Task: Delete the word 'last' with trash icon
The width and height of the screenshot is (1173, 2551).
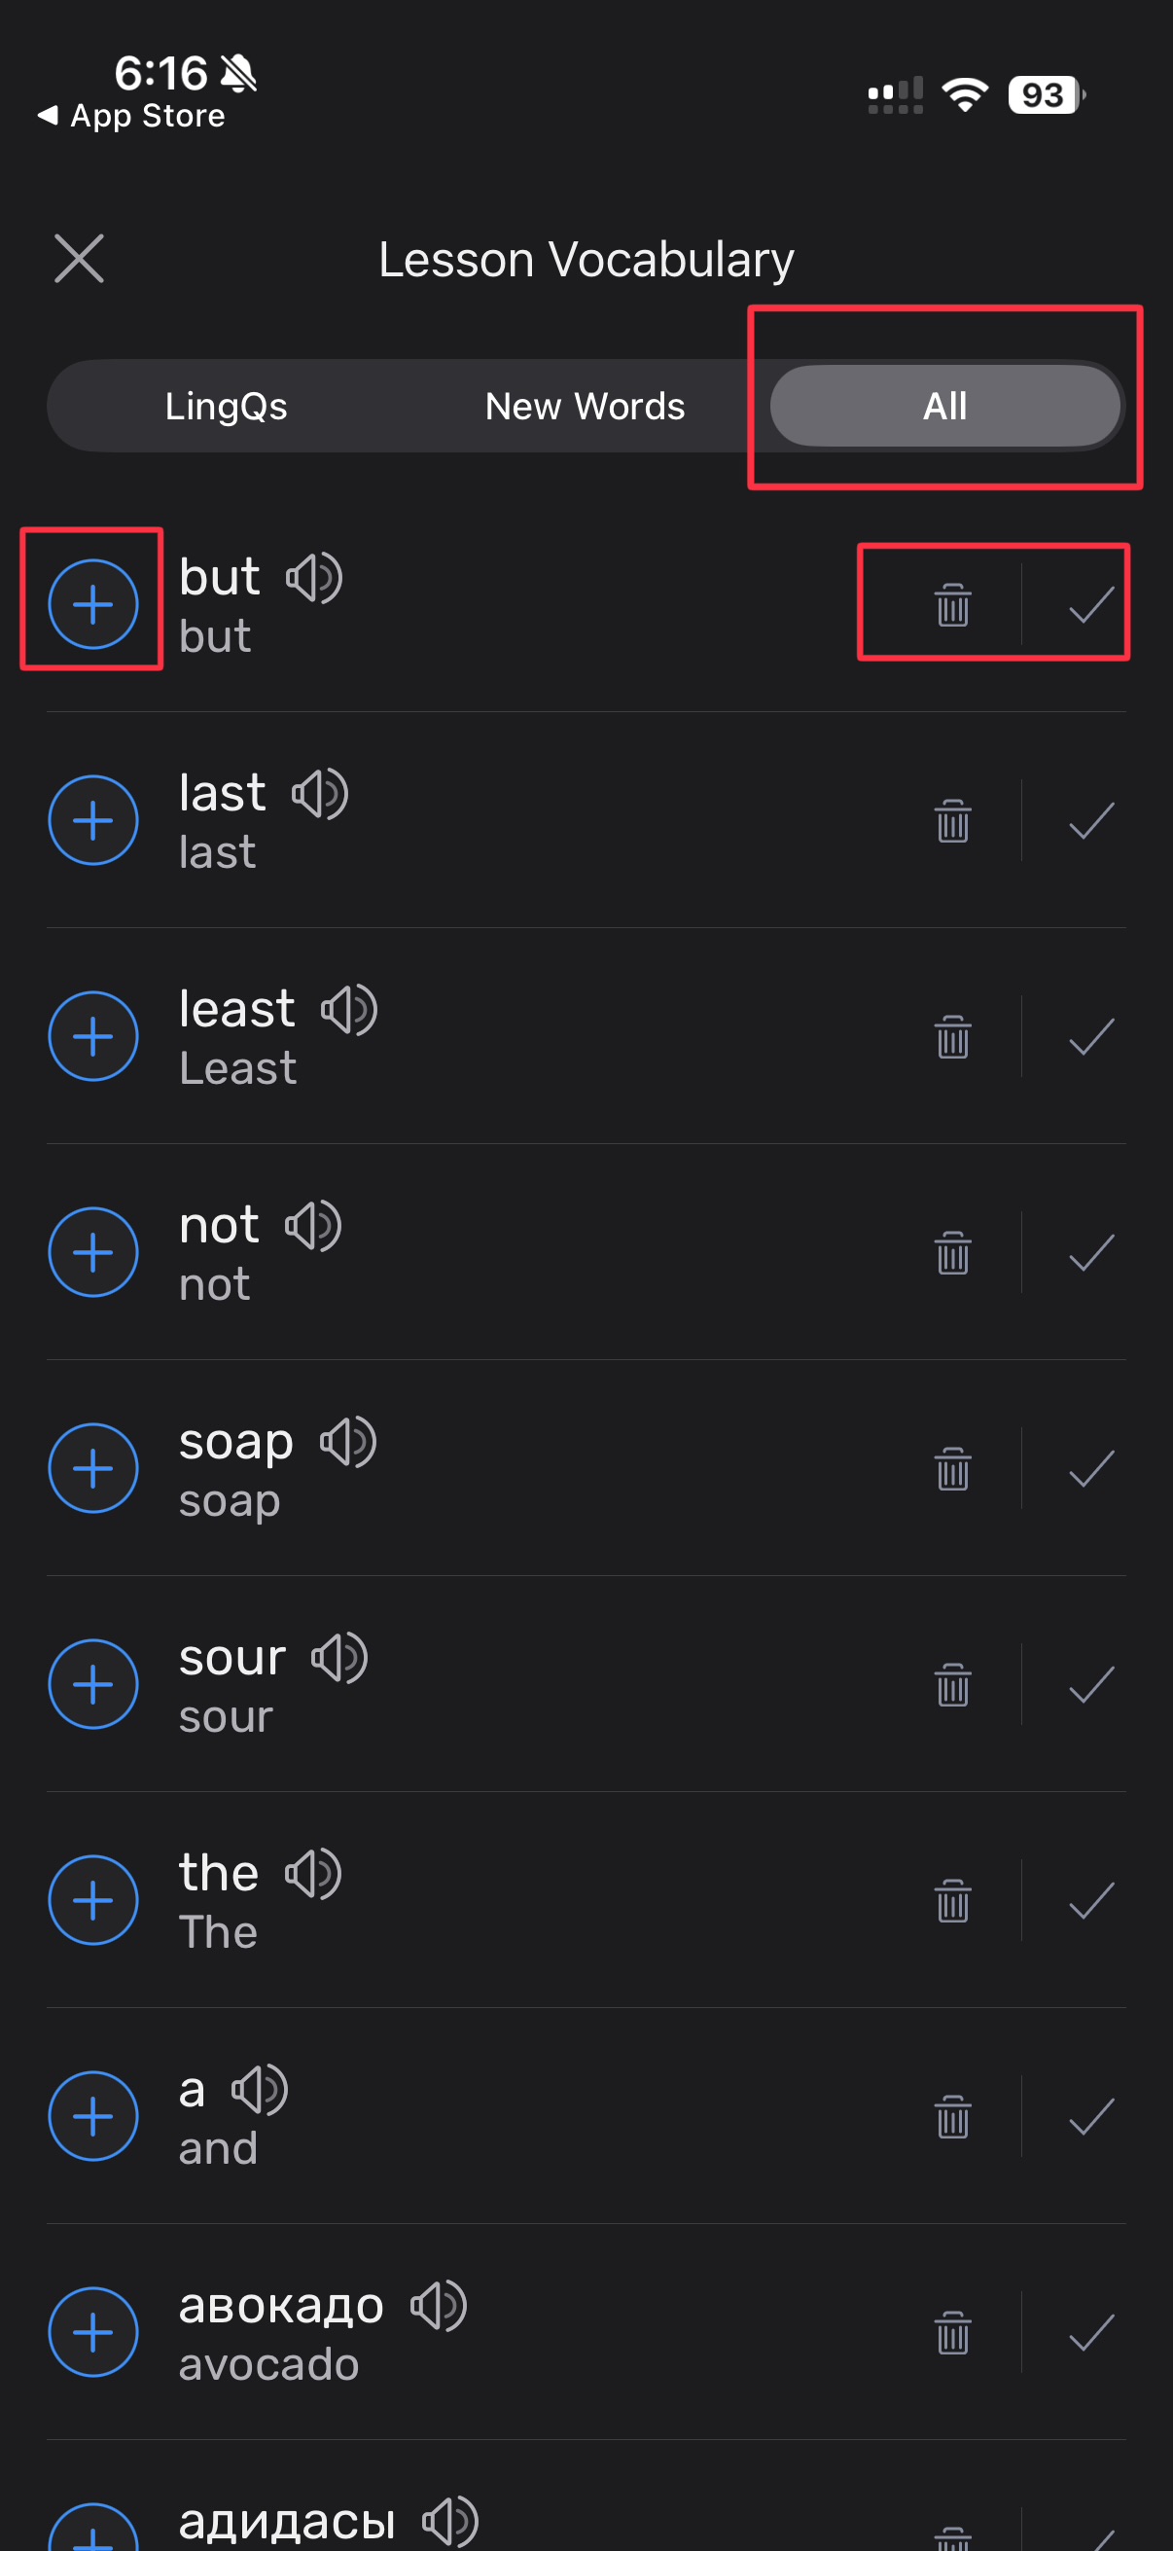Action: coord(952,820)
